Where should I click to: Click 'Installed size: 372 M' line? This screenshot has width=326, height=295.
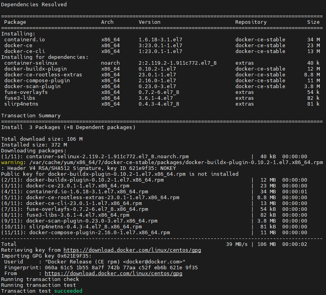[34, 145]
